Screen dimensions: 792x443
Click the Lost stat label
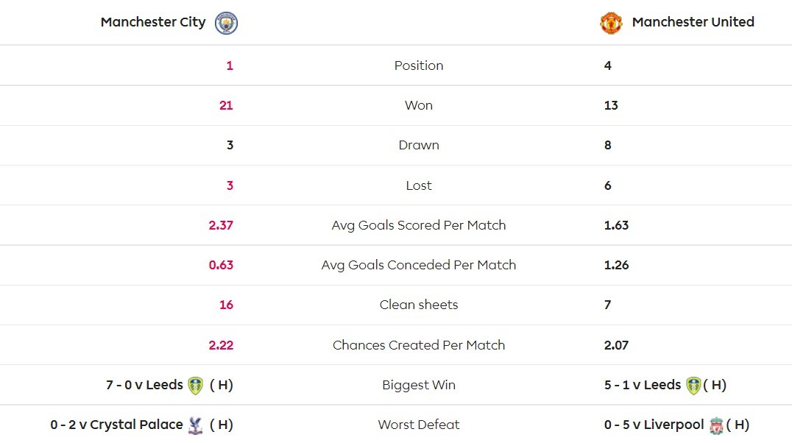(419, 185)
